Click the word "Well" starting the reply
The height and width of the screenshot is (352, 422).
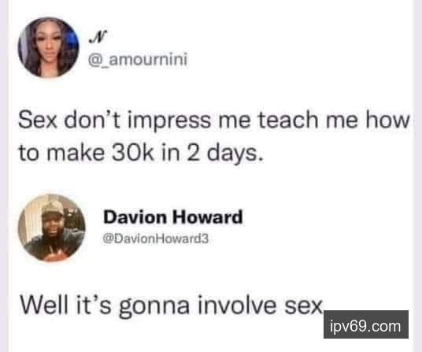(x=44, y=305)
